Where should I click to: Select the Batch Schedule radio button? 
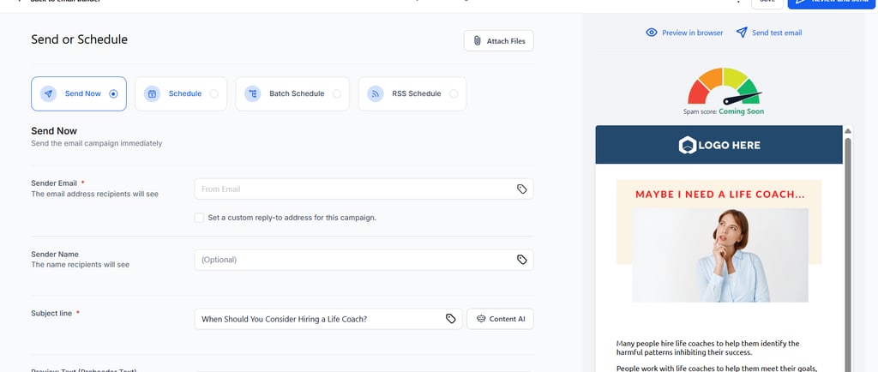point(336,94)
